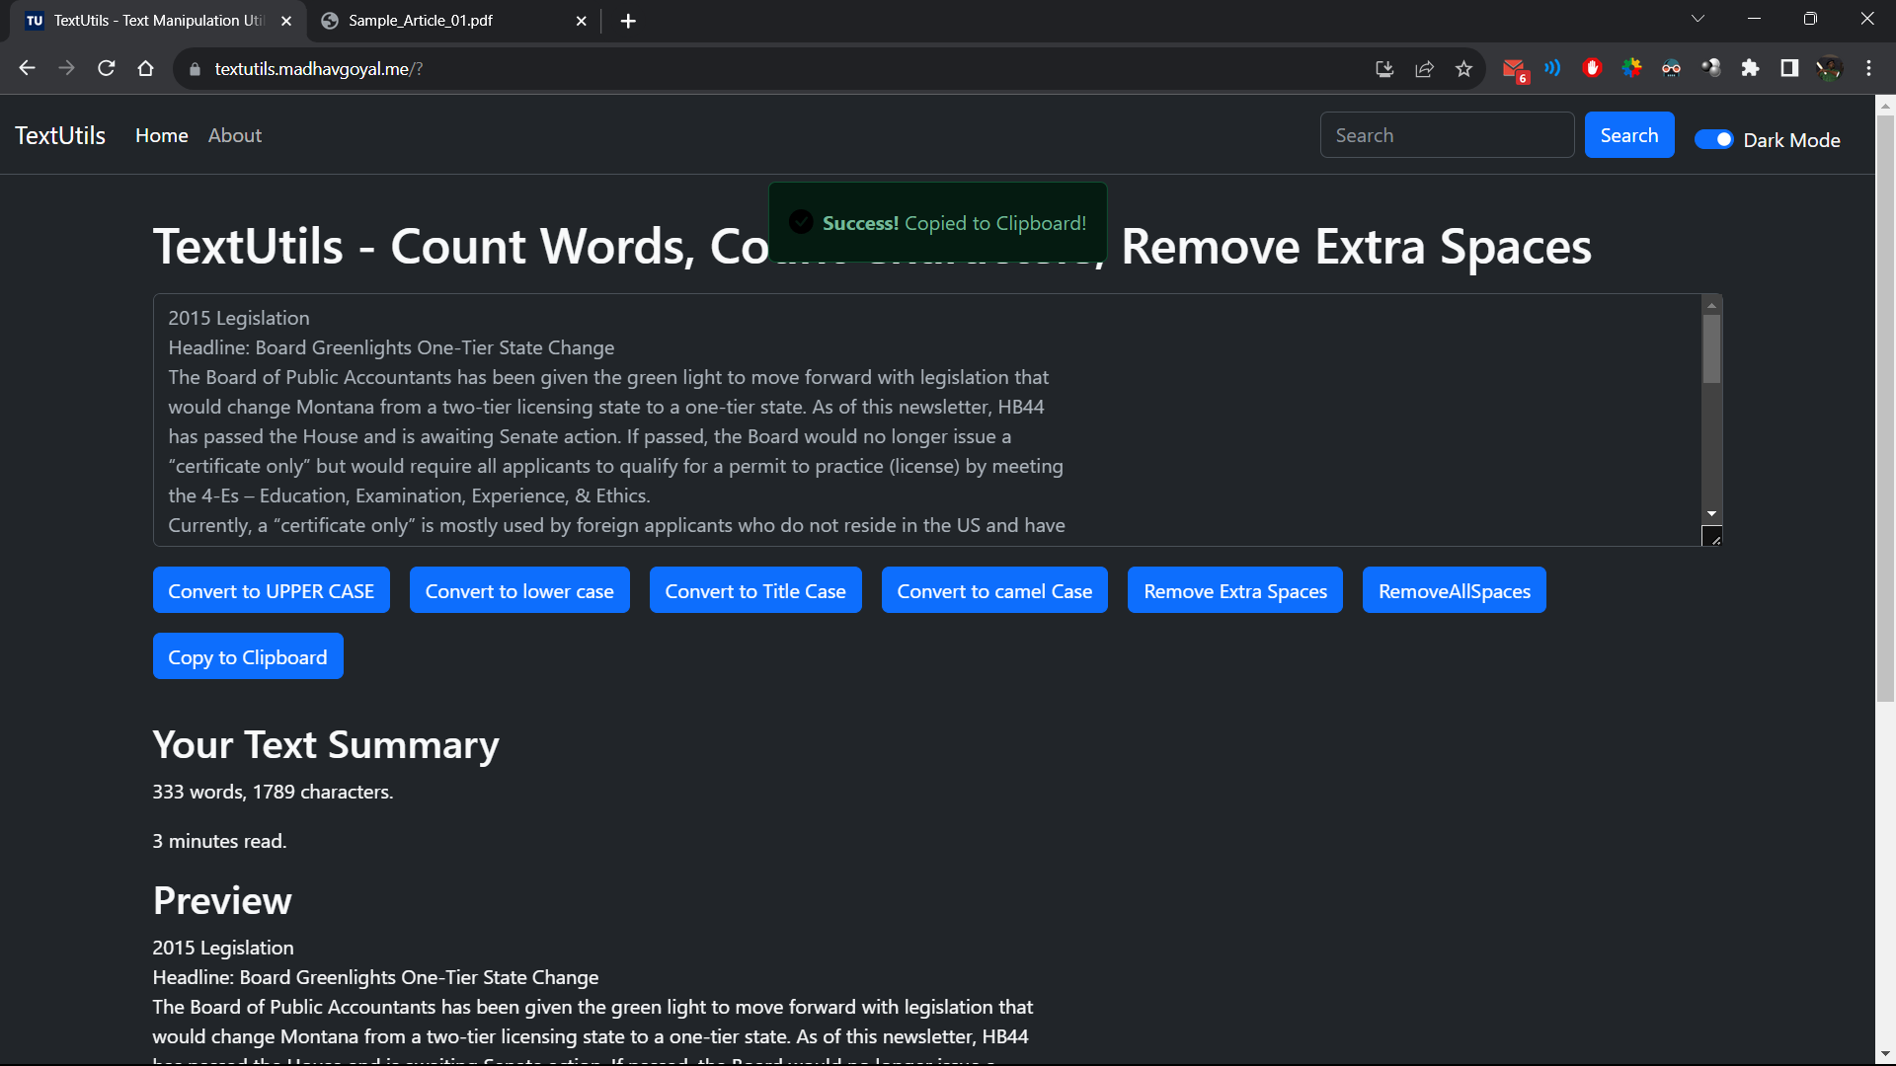This screenshot has height=1066, width=1896.
Task: Click the home icon in browser toolbar
Action: tap(146, 68)
